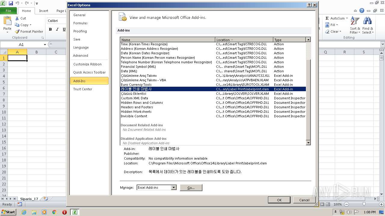Open Chrome from the taskbar
Screen dimensions: 385x216
(x=54, y=212)
